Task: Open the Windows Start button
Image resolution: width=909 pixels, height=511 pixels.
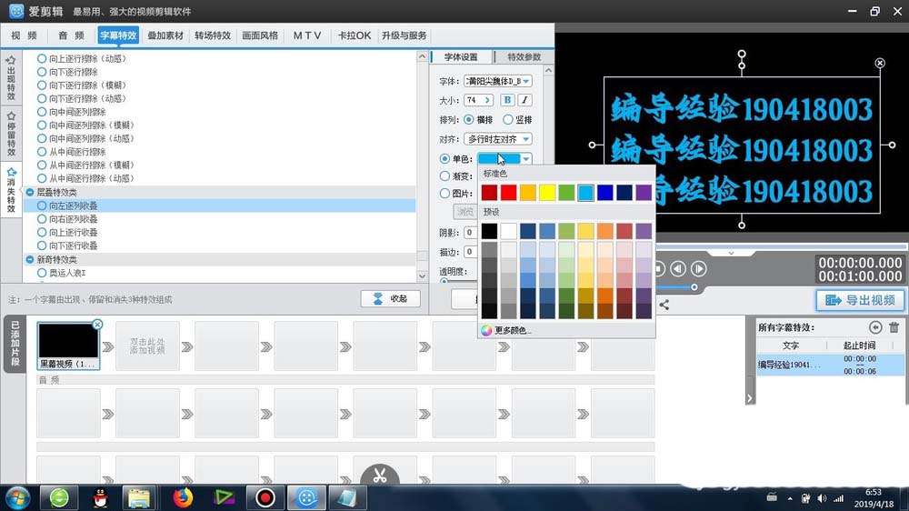Action: (x=17, y=497)
